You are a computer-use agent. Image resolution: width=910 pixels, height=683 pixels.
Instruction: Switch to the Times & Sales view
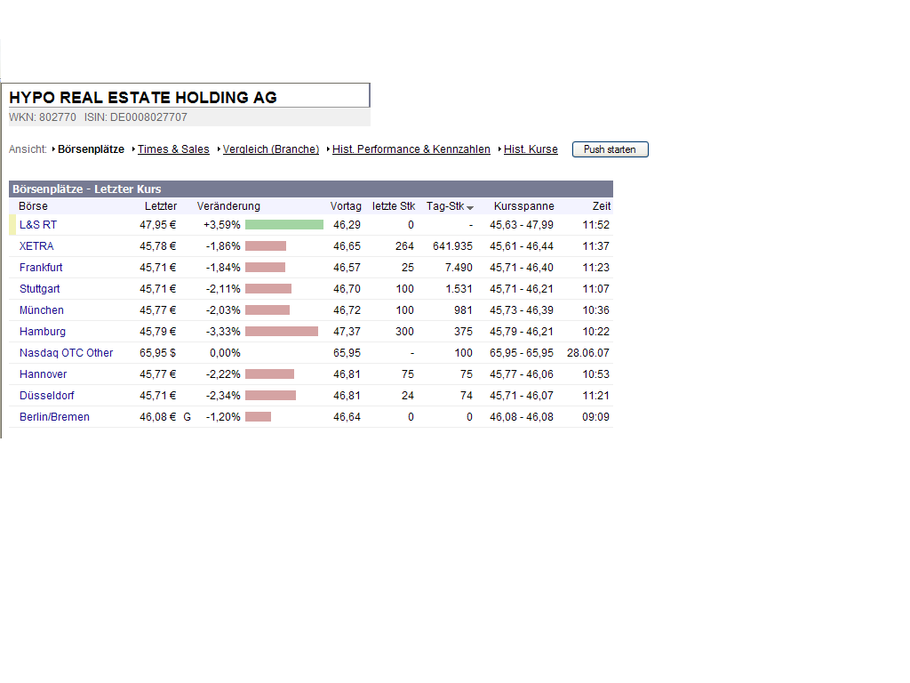coord(172,149)
